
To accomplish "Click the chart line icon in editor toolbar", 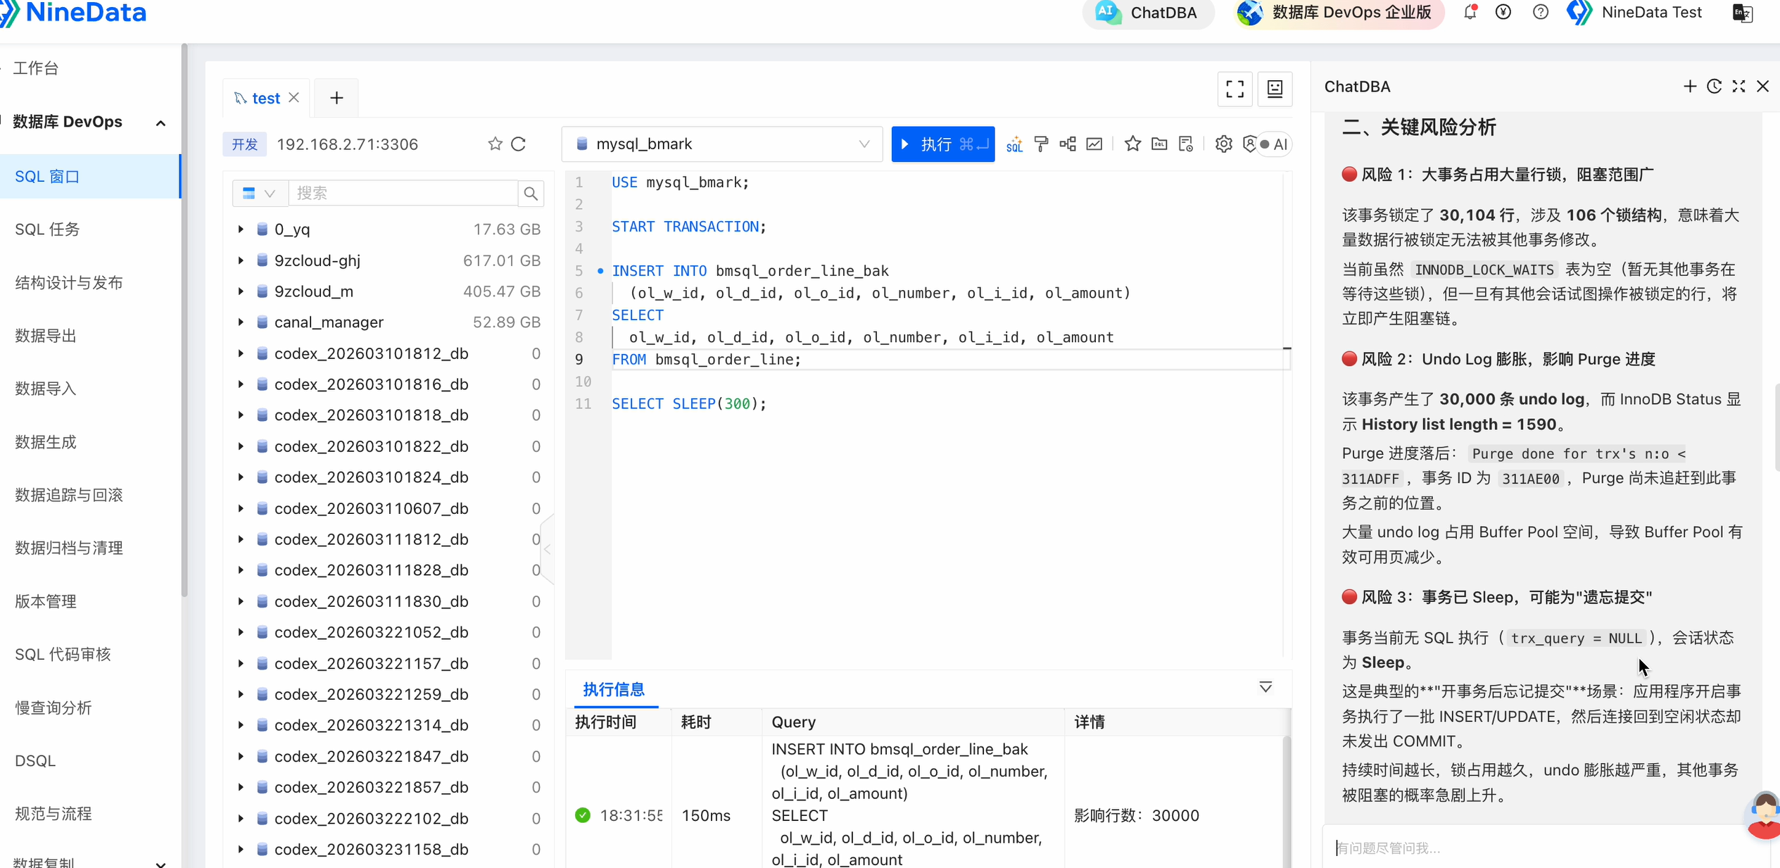I will (1094, 144).
